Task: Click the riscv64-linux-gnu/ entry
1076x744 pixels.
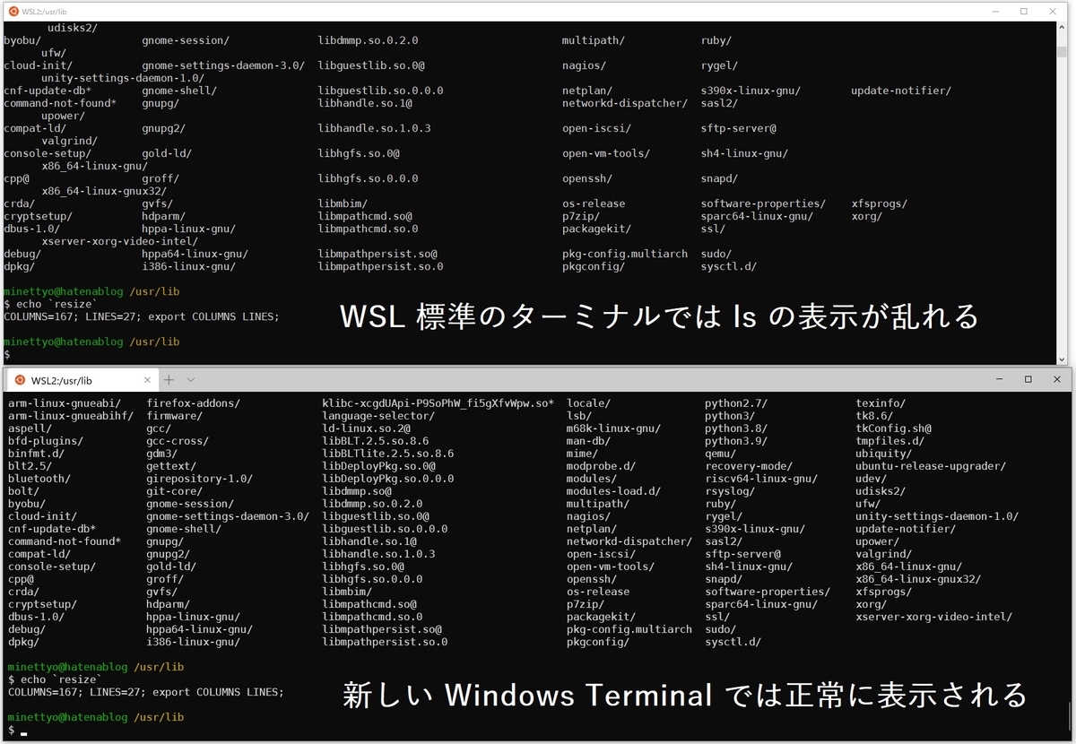Action: pyautogui.click(x=761, y=479)
